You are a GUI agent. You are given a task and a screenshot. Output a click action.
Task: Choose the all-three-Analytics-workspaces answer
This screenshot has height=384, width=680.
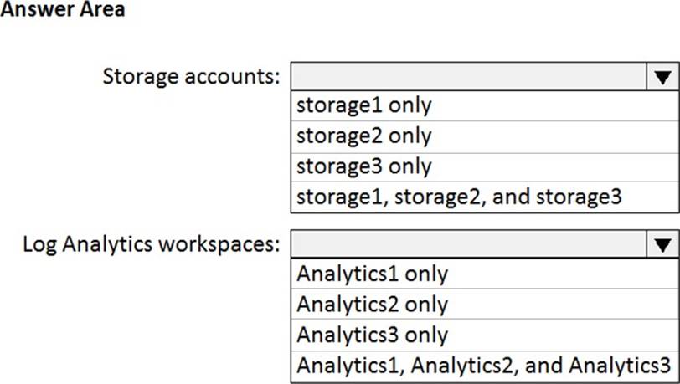(x=483, y=366)
